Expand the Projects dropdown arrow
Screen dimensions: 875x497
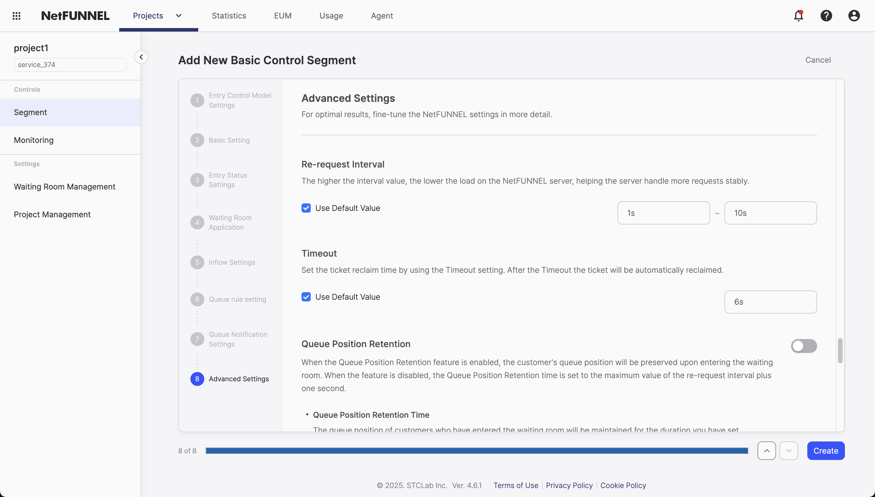tap(179, 16)
